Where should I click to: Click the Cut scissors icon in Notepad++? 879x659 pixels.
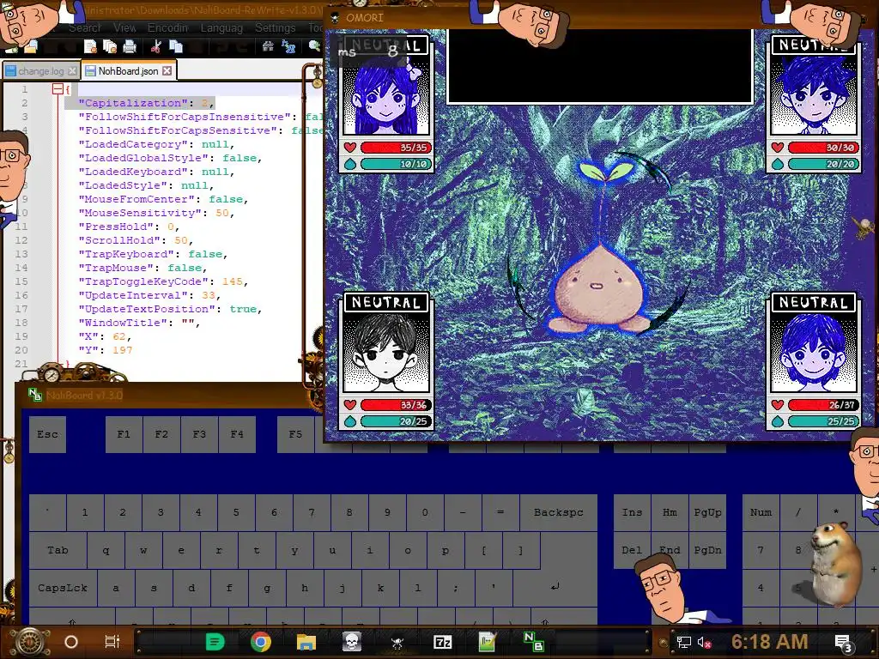tap(156, 47)
